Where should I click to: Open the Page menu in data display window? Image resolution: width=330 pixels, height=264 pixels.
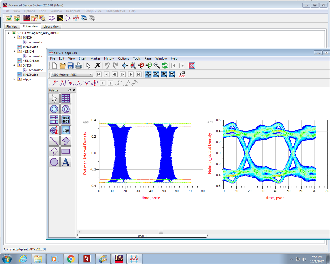[148, 58]
